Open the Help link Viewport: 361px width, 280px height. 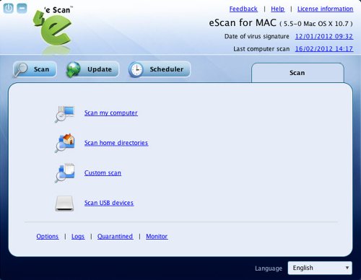tap(277, 9)
